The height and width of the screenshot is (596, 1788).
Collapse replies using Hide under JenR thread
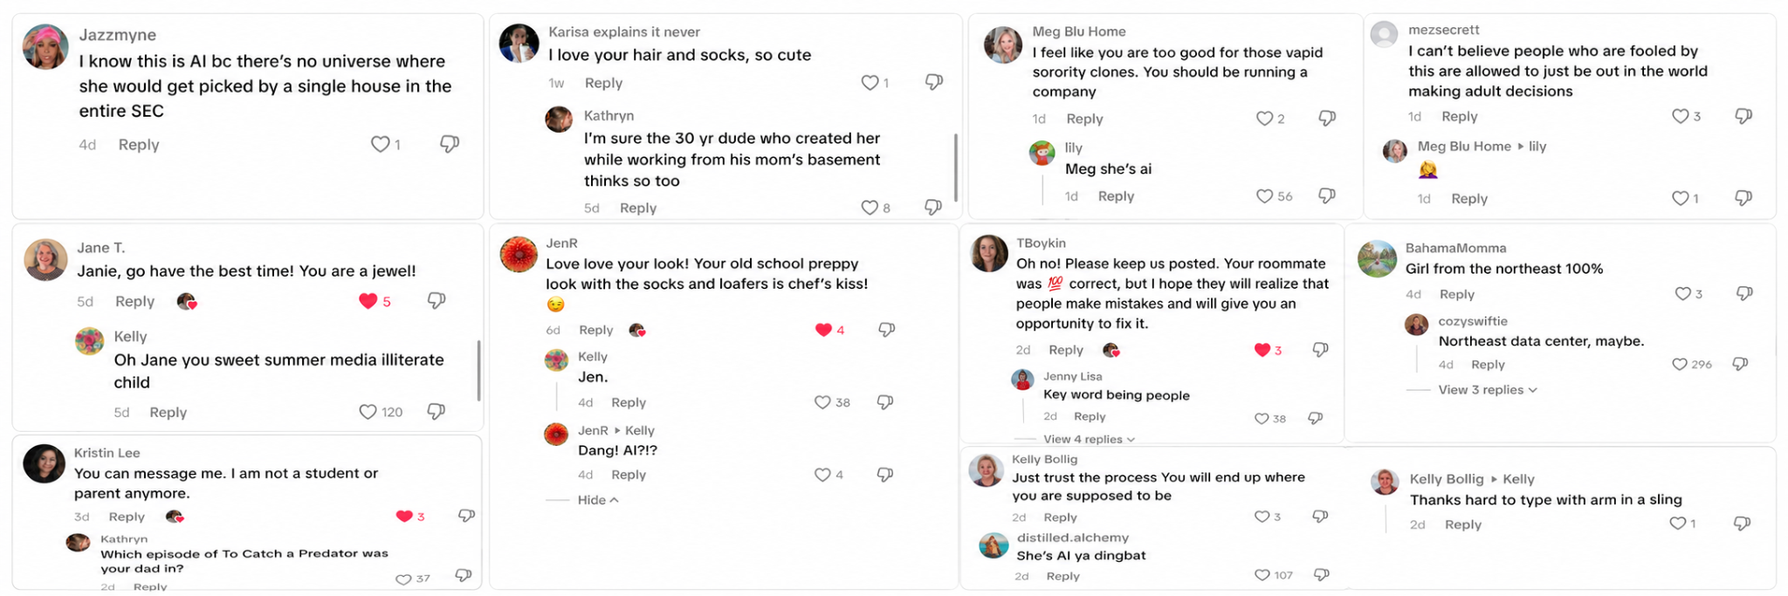point(598,500)
